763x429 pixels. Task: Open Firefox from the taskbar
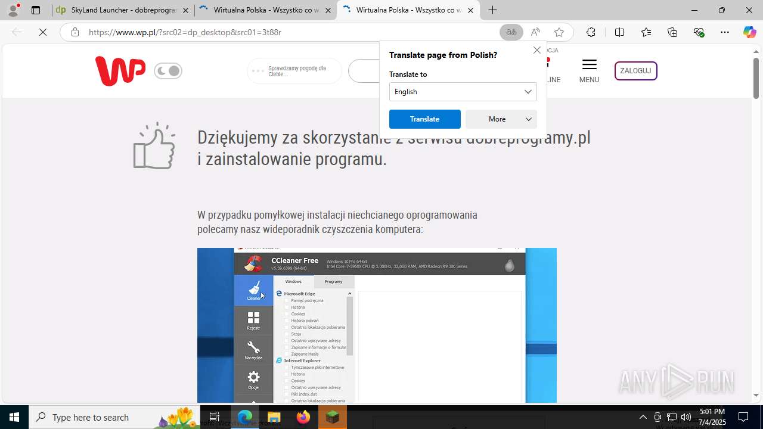(x=303, y=417)
